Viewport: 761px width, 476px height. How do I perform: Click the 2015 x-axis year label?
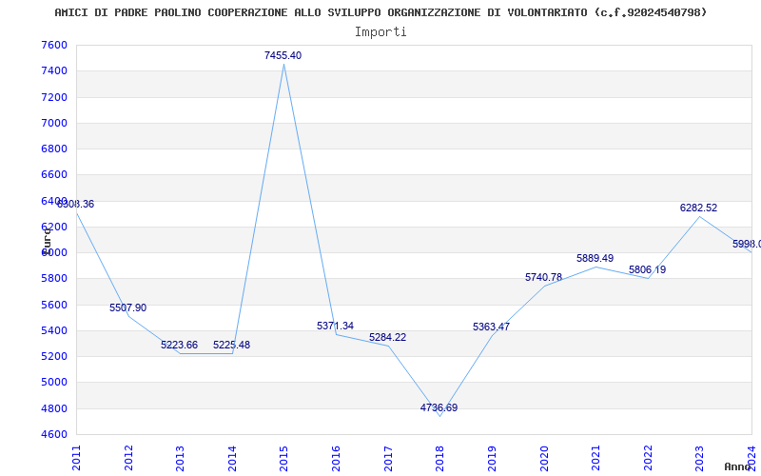pyautogui.click(x=283, y=458)
